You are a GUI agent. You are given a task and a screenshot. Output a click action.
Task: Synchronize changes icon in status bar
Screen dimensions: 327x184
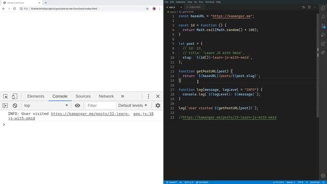tap(180, 182)
